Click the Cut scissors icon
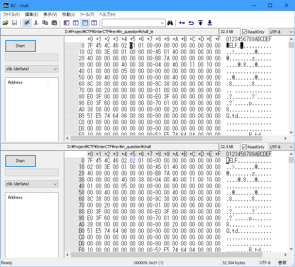 (36, 23)
